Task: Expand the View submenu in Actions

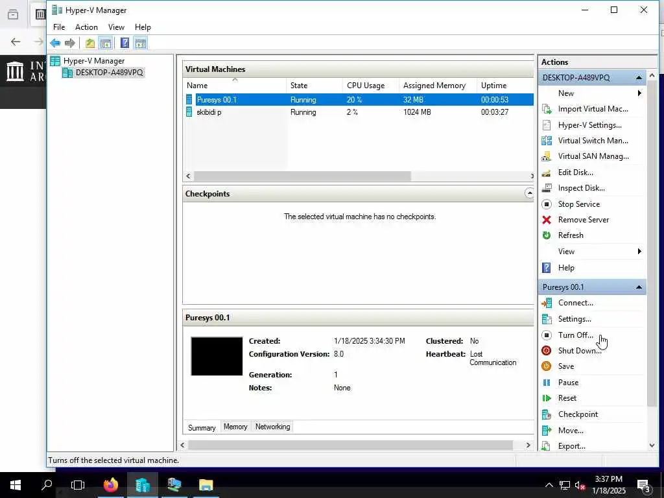Action: [639, 252]
